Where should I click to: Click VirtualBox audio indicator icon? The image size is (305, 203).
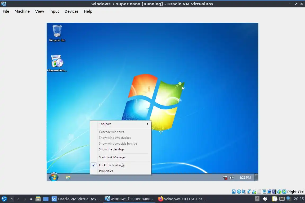[x=244, y=192]
